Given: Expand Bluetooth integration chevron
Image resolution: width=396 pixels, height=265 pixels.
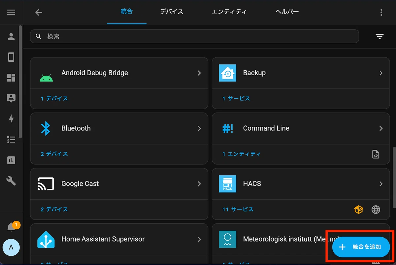Looking at the screenshot, I should click(x=199, y=128).
